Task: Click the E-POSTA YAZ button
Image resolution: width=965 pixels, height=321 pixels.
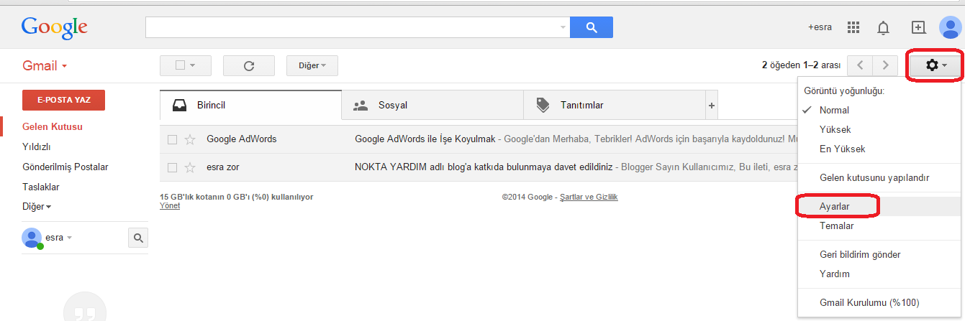Action: (x=64, y=100)
